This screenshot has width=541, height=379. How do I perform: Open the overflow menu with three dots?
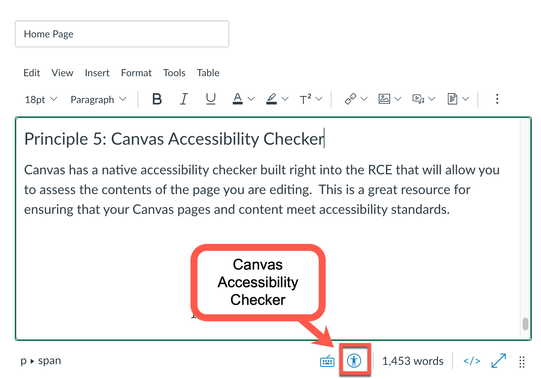coord(497,99)
